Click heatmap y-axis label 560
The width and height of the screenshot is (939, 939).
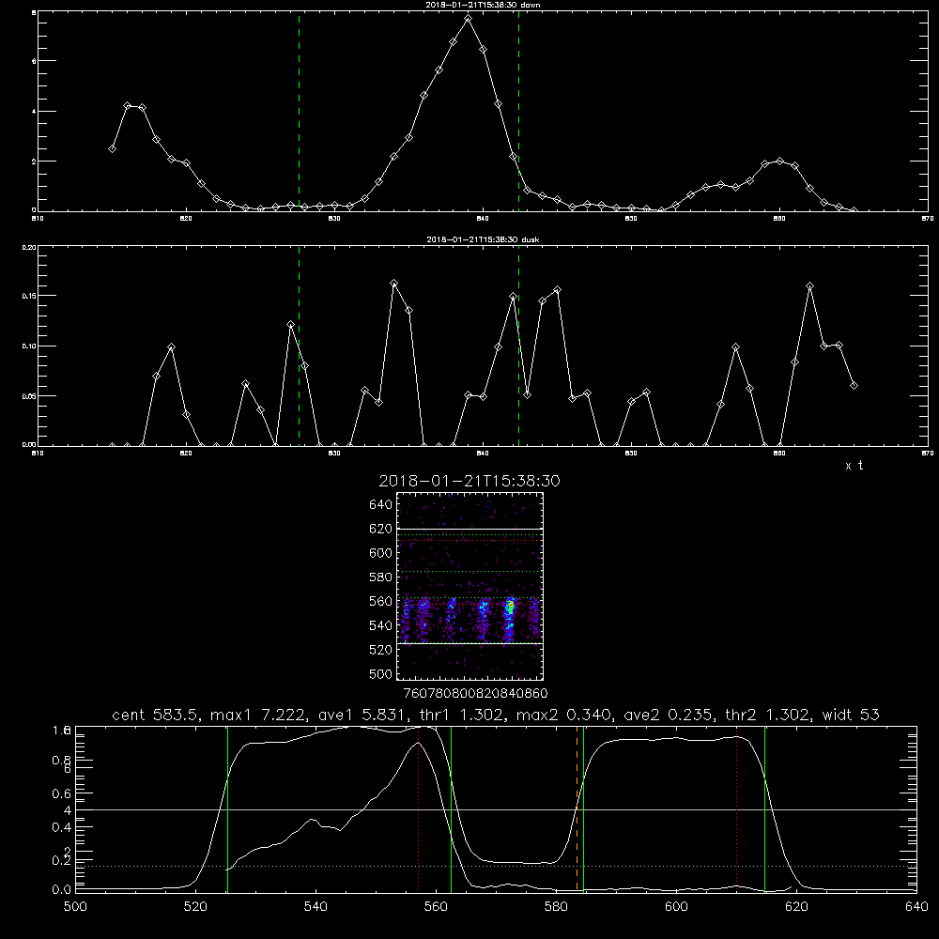tap(380, 601)
